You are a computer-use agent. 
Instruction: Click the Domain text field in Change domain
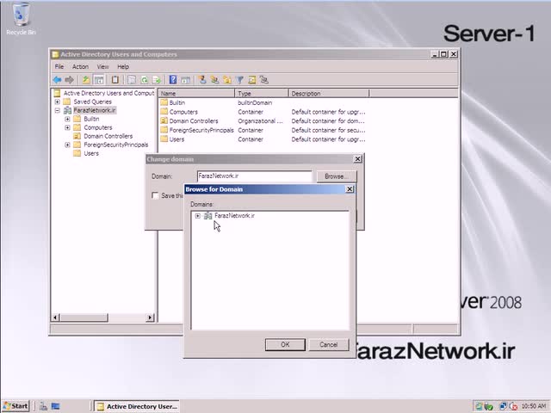click(255, 176)
